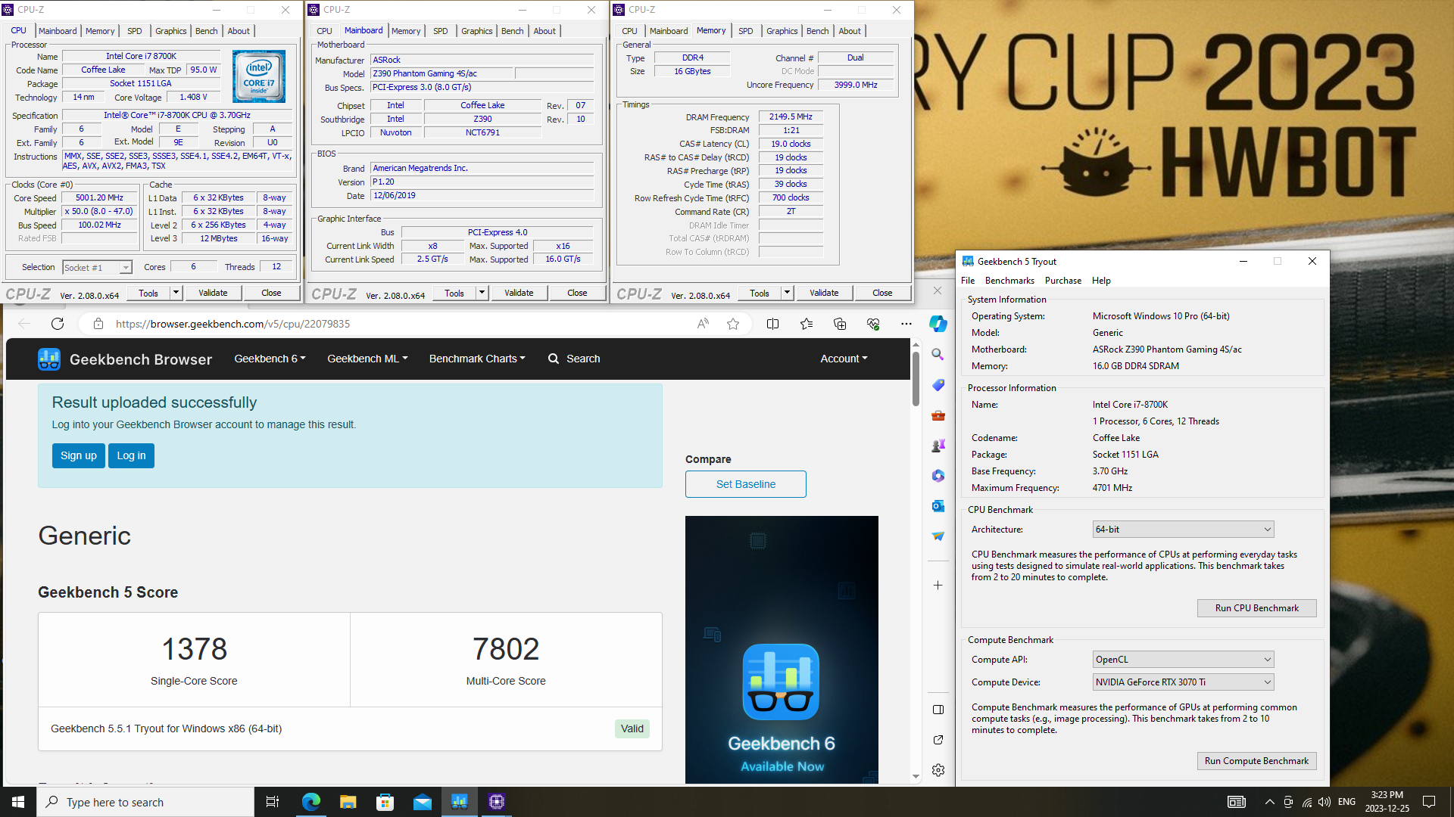Toggle Edge split screen view
The image size is (1454, 817).
click(772, 324)
